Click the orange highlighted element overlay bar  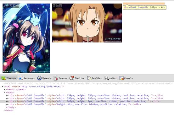(144, 4)
